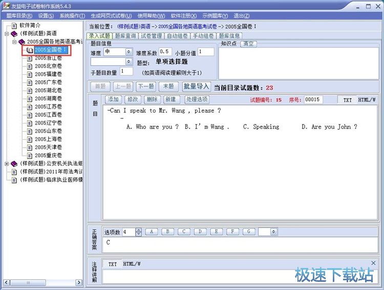The image size is (384, 290).
Task: Open the 示例题库(Y) menu
Action: click(215, 16)
